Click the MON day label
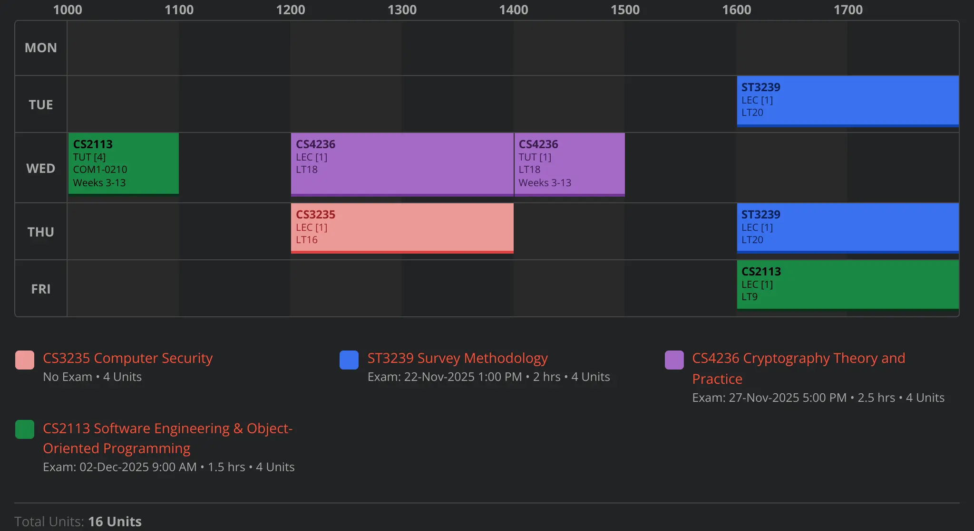 pos(41,48)
